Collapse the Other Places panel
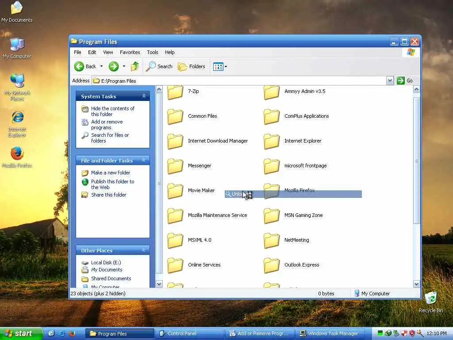The height and width of the screenshot is (340, 453). tap(144, 250)
